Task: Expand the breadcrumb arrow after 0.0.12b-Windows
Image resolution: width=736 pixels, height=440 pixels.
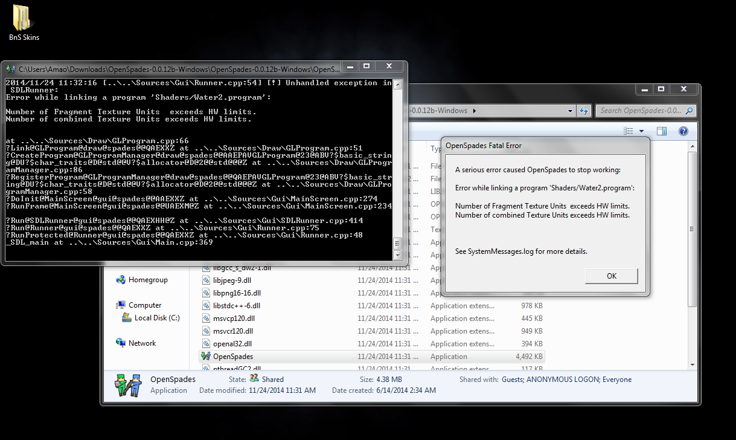Action: (x=474, y=111)
